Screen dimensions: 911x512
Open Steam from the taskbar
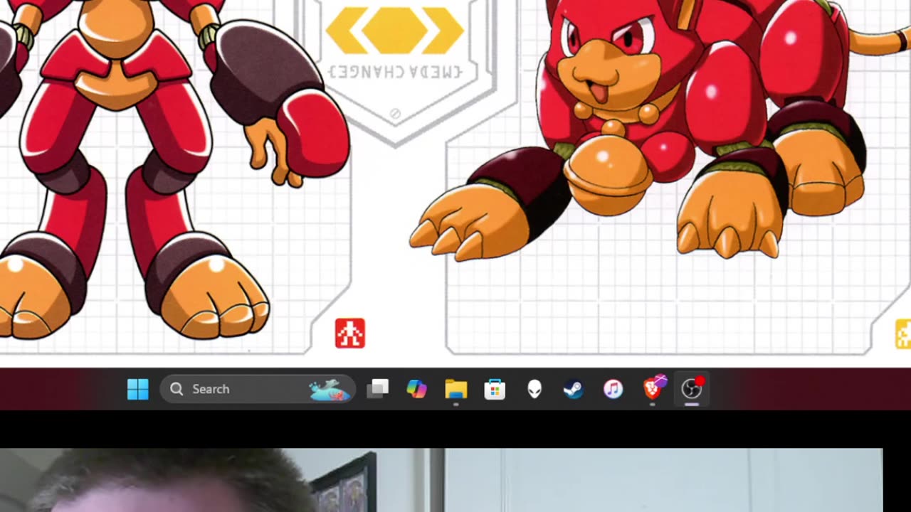pyautogui.click(x=574, y=389)
